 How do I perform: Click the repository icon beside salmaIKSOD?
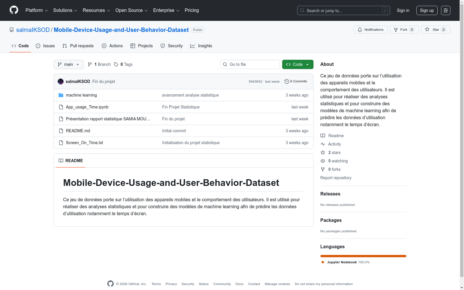12,30
